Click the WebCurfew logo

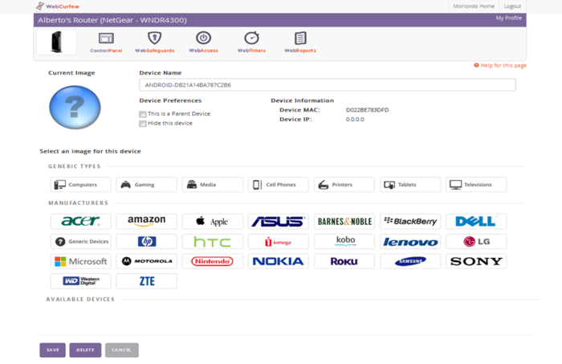coord(58,6)
